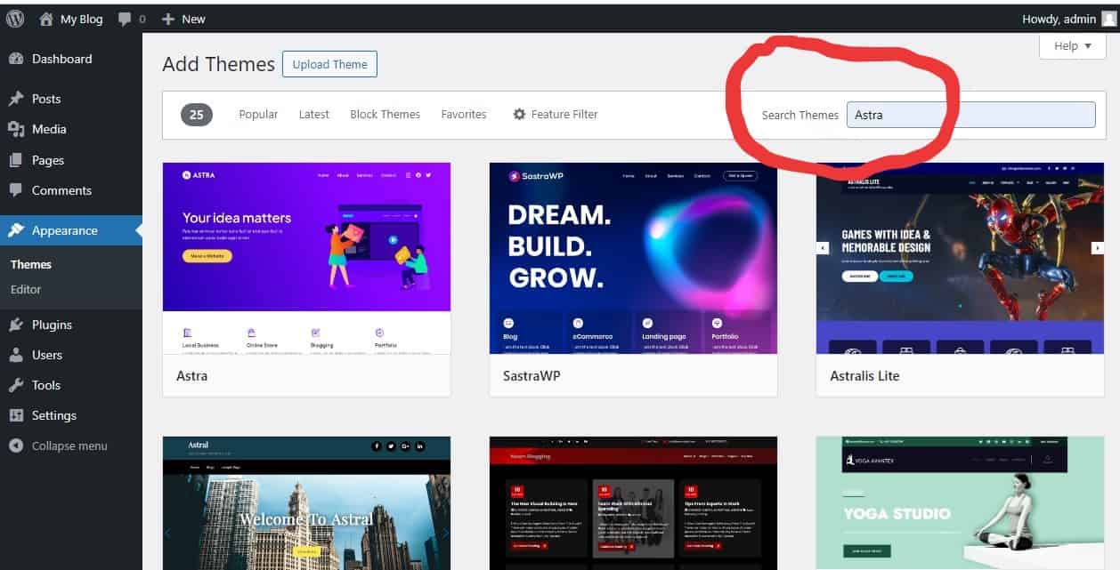
Task: Click the Collapse menu link
Action: coord(69,446)
